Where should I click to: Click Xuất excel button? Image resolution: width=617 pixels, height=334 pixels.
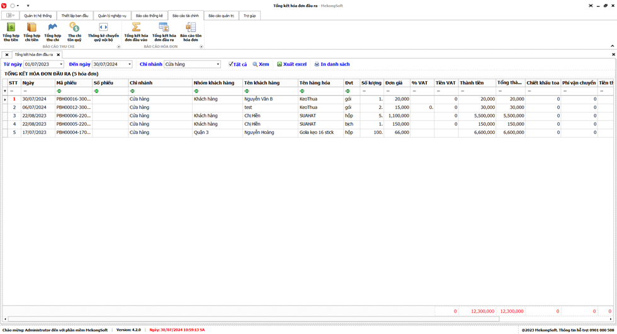pos(292,64)
